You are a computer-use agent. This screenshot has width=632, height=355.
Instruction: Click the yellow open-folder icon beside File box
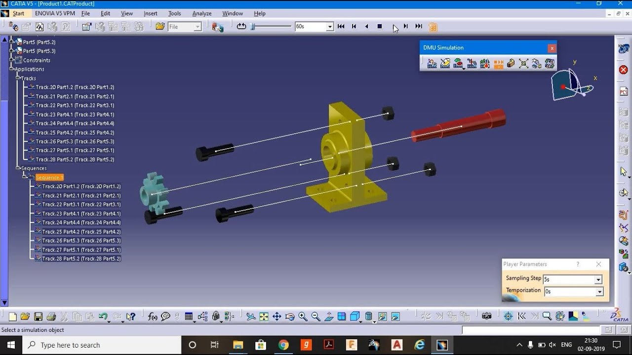tap(160, 27)
